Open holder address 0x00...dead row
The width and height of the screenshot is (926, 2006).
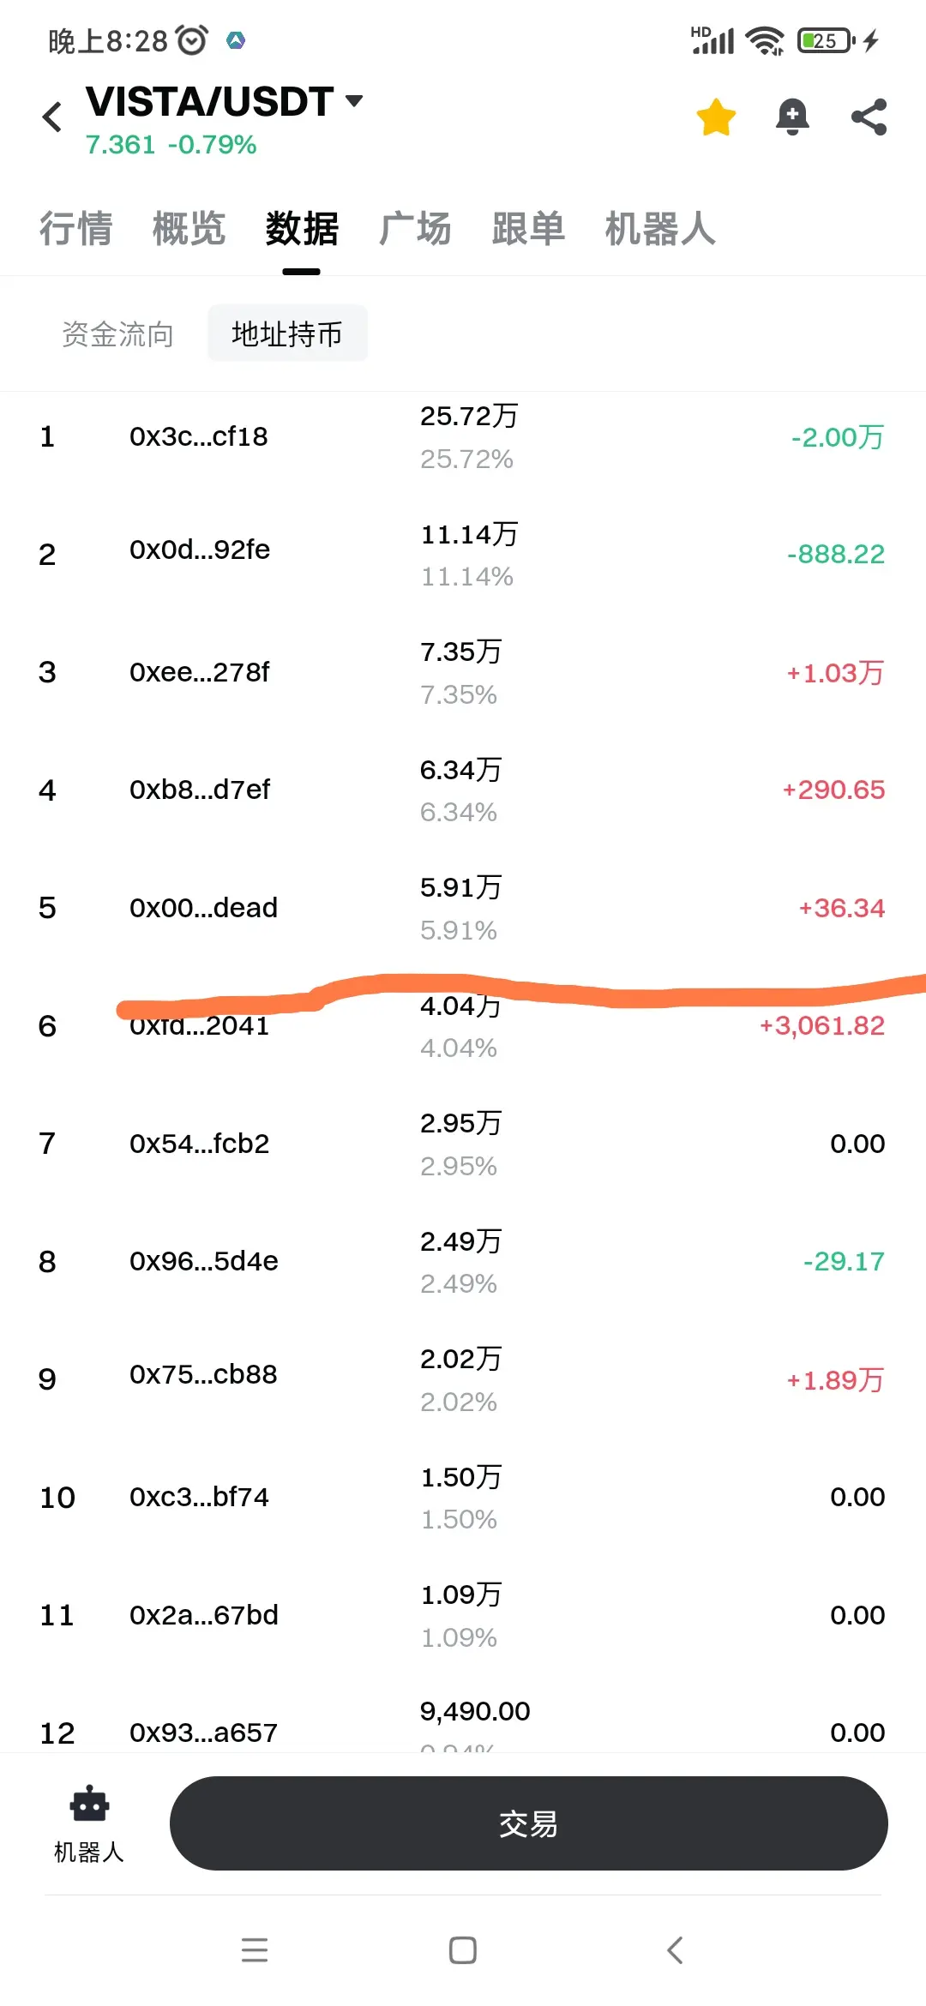coord(463,908)
